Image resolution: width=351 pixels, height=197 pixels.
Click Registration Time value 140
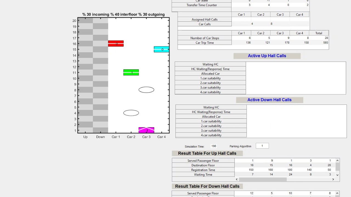point(309,170)
